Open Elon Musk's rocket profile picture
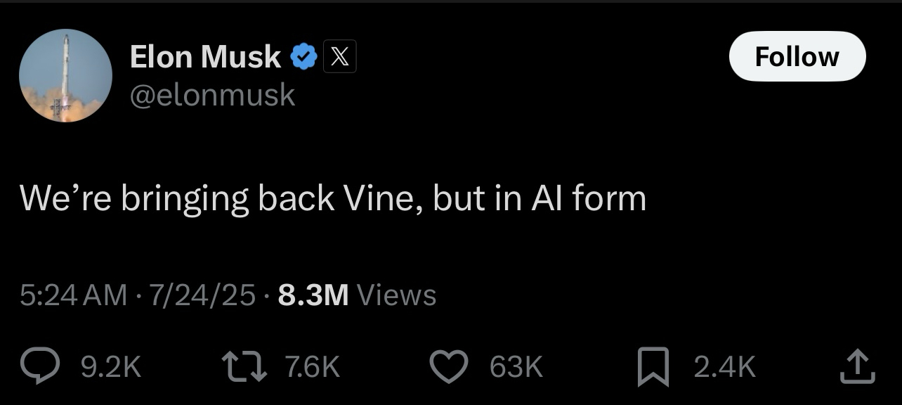 coord(65,76)
